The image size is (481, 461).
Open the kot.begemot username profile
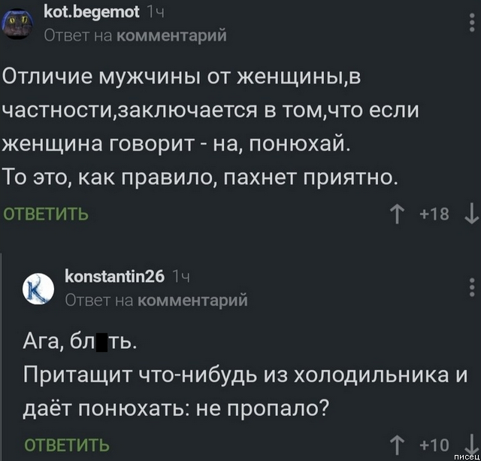pyautogui.click(x=90, y=13)
